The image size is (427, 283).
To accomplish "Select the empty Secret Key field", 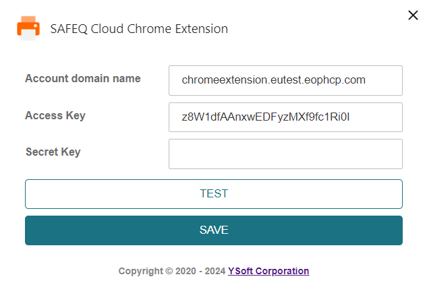I will pyautogui.click(x=285, y=154).
